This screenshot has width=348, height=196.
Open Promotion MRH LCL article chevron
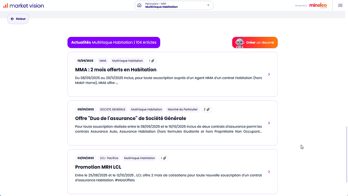click(269, 172)
